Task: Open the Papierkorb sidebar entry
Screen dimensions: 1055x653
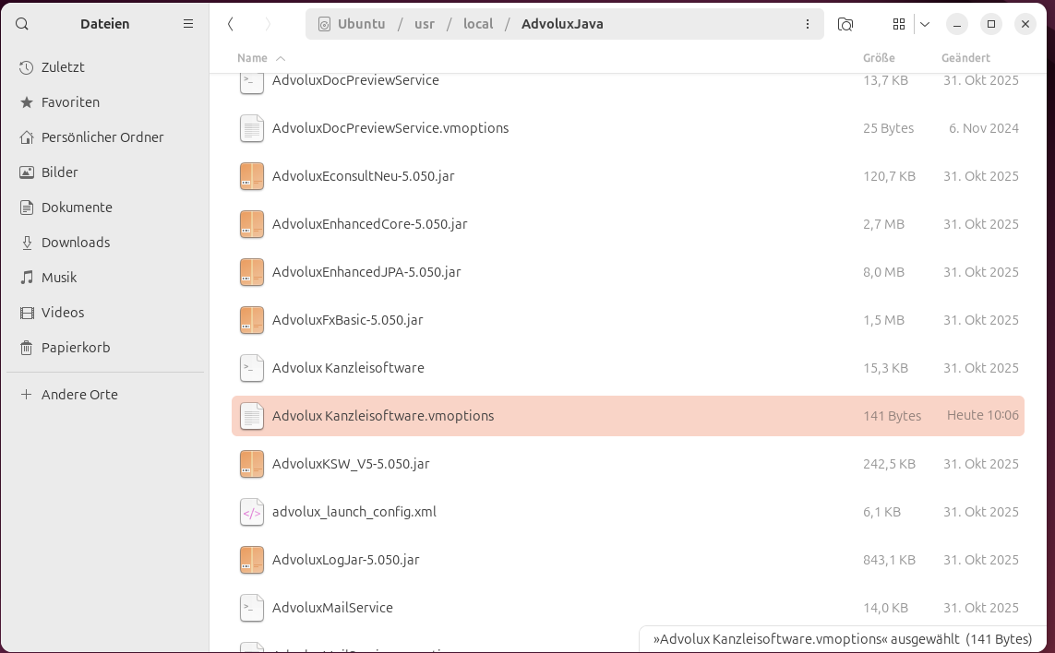Action: coord(76,348)
